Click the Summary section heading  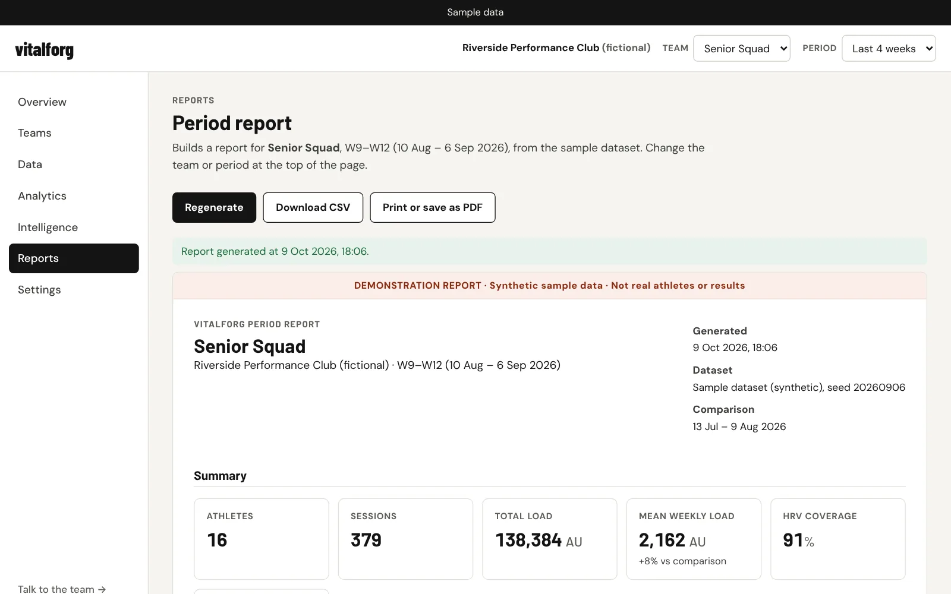pos(220,476)
